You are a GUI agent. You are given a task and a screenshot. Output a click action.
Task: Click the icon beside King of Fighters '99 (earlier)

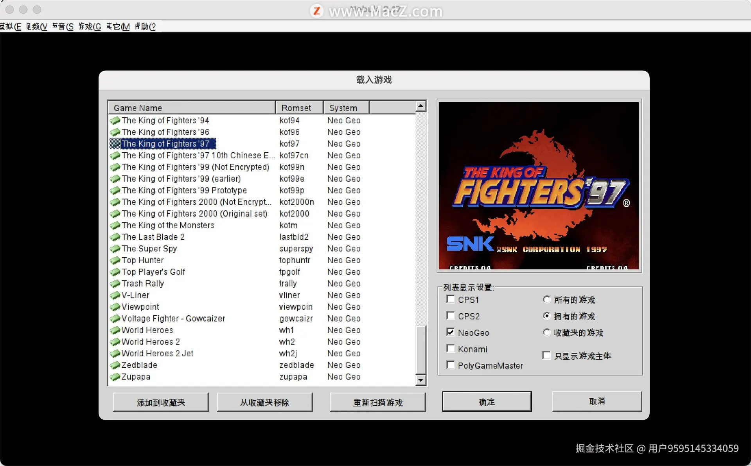pyautogui.click(x=115, y=179)
